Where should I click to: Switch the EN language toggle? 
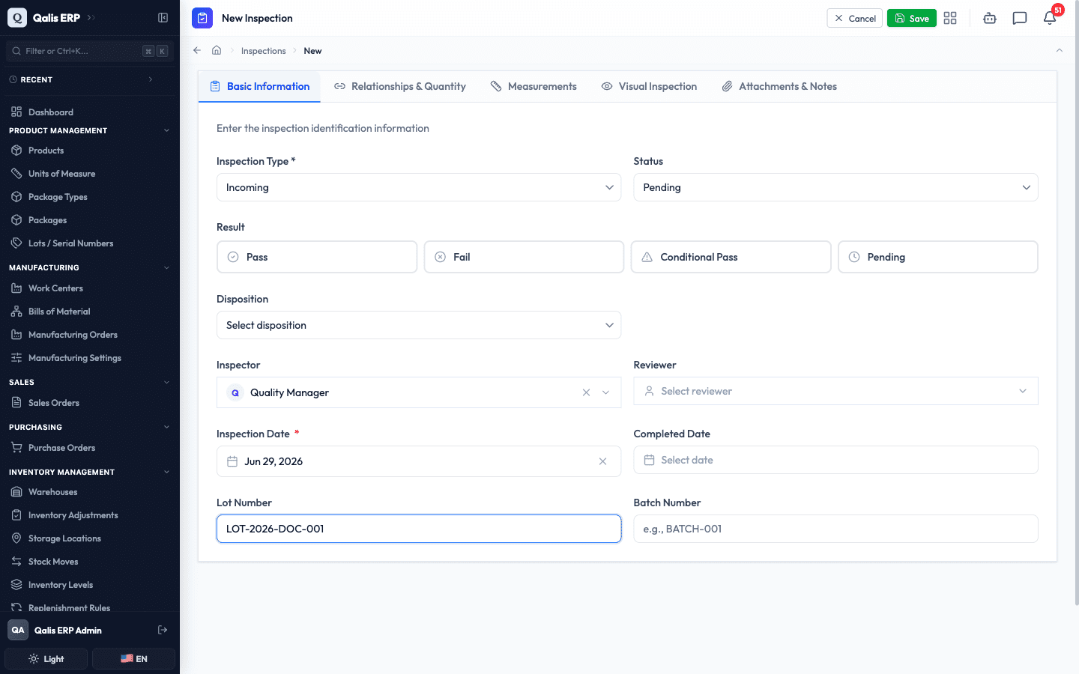click(134, 659)
